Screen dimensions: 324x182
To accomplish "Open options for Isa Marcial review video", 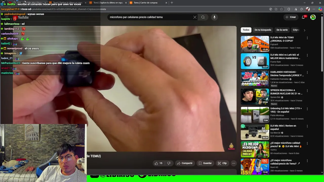I will [307, 126].
